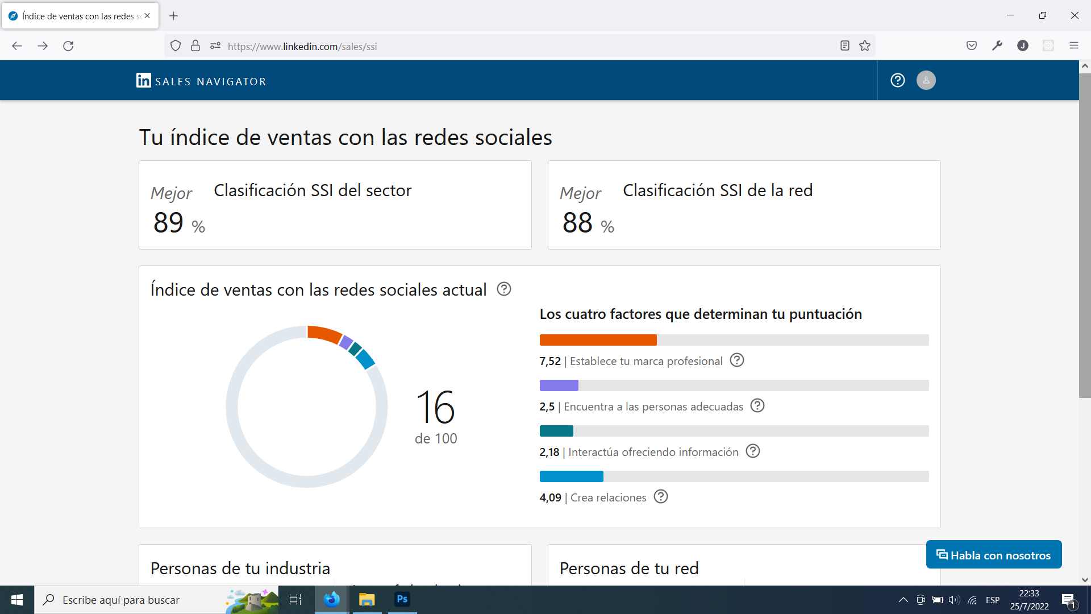The width and height of the screenshot is (1091, 614).
Task: Click the teal Interactúa progress bar
Action: 556,431
